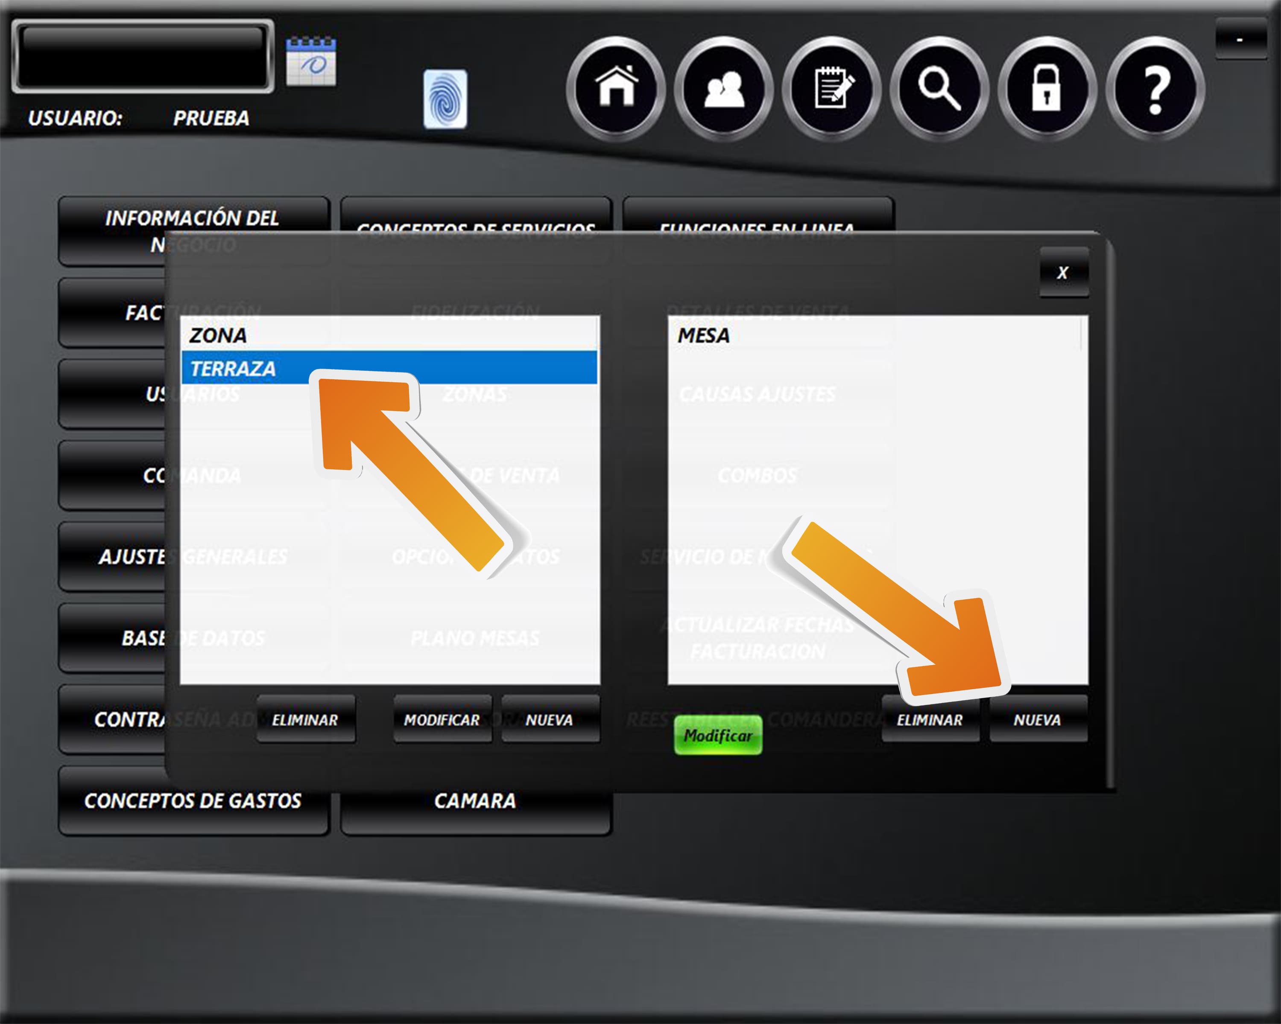Close the zones dialog with X
The height and width of the screenshot is (1024, 1281).
[1064, 273]
